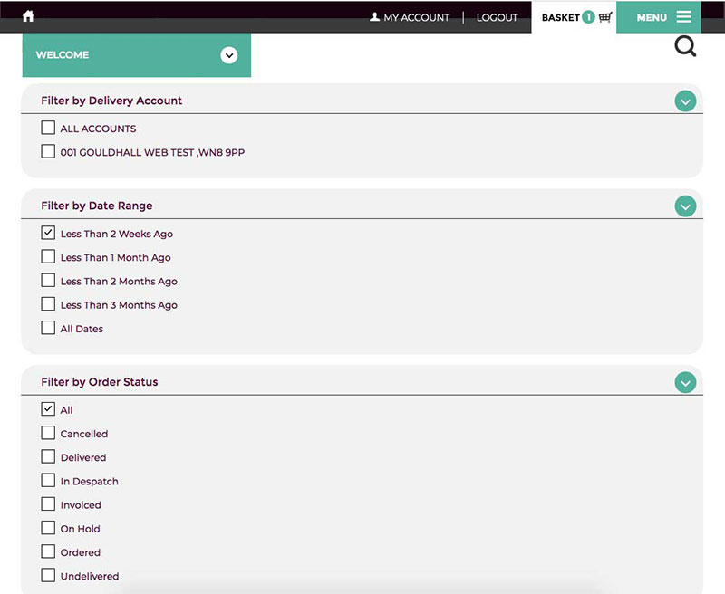Open the hamburger MENU button
725x594 pixels.
663,17
